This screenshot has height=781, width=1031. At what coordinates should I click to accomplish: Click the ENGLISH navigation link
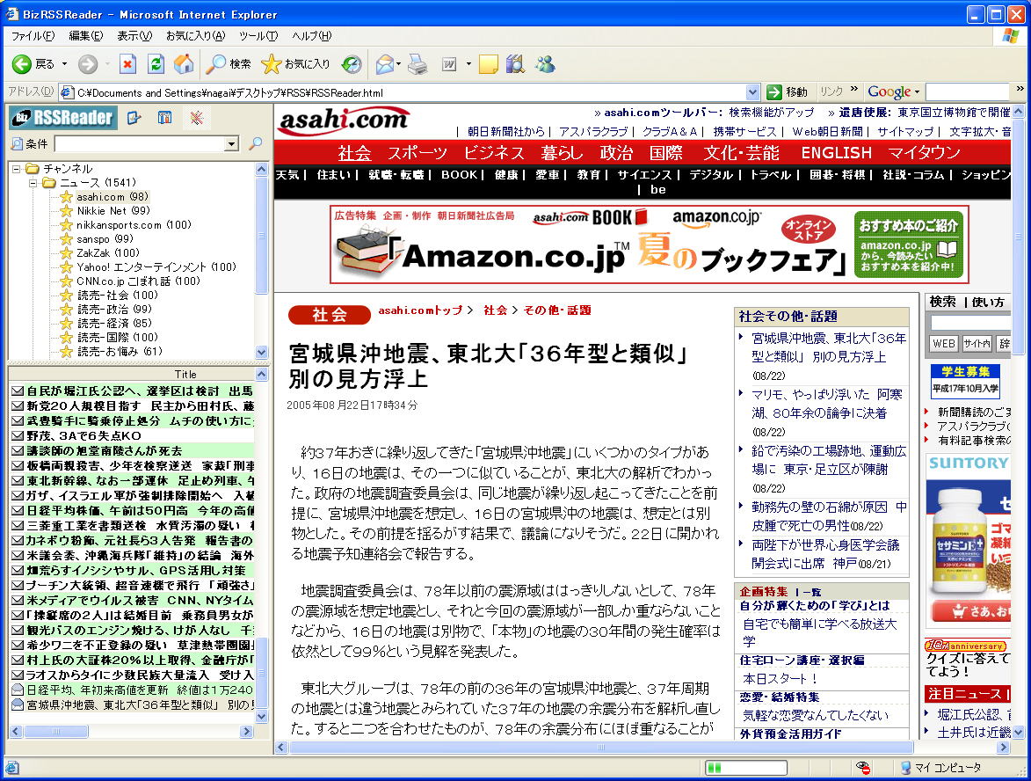837,153
